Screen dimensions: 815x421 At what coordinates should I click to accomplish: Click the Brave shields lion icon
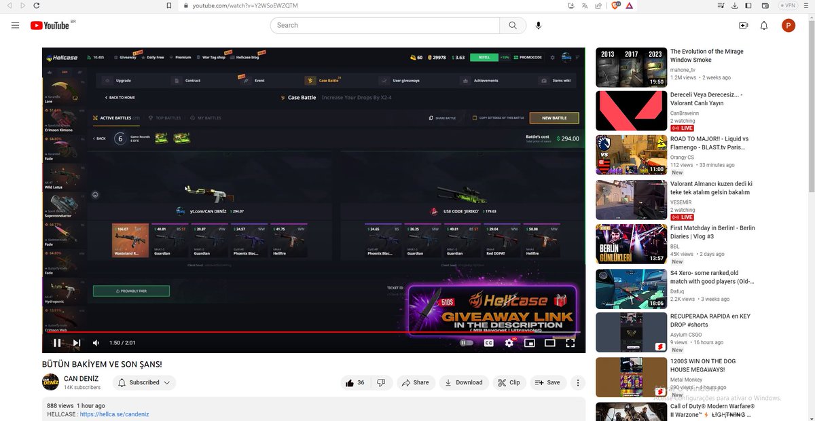(616, 5)
